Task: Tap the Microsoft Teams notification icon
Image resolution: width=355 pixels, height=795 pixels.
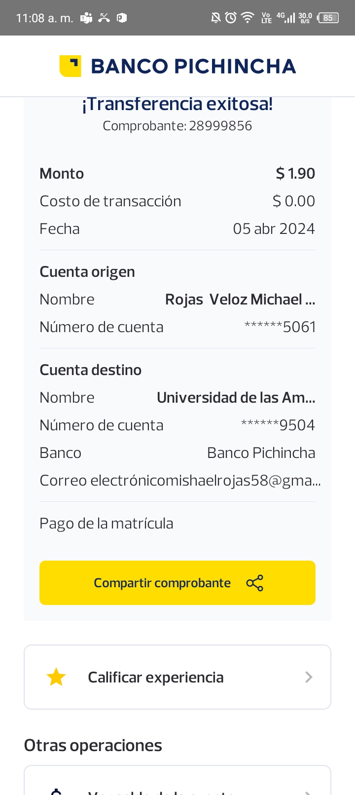Action: pyautogui.click(x=86, y=18)
